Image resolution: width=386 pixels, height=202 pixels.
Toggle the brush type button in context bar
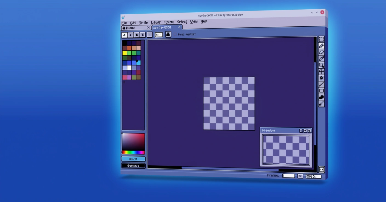[x=124, y=35]
